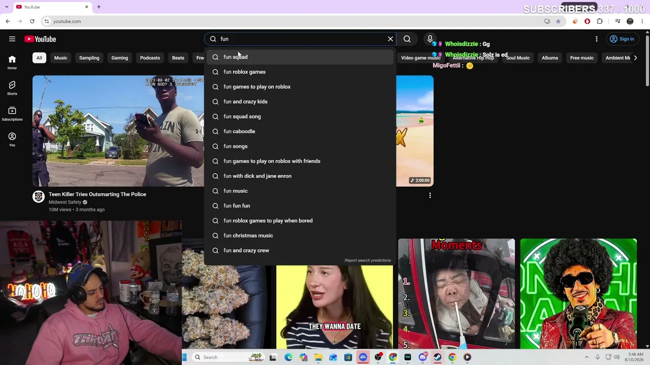650x365 pixels.
Task: Show hidden system tray icons
Action: tap(587, 357)
